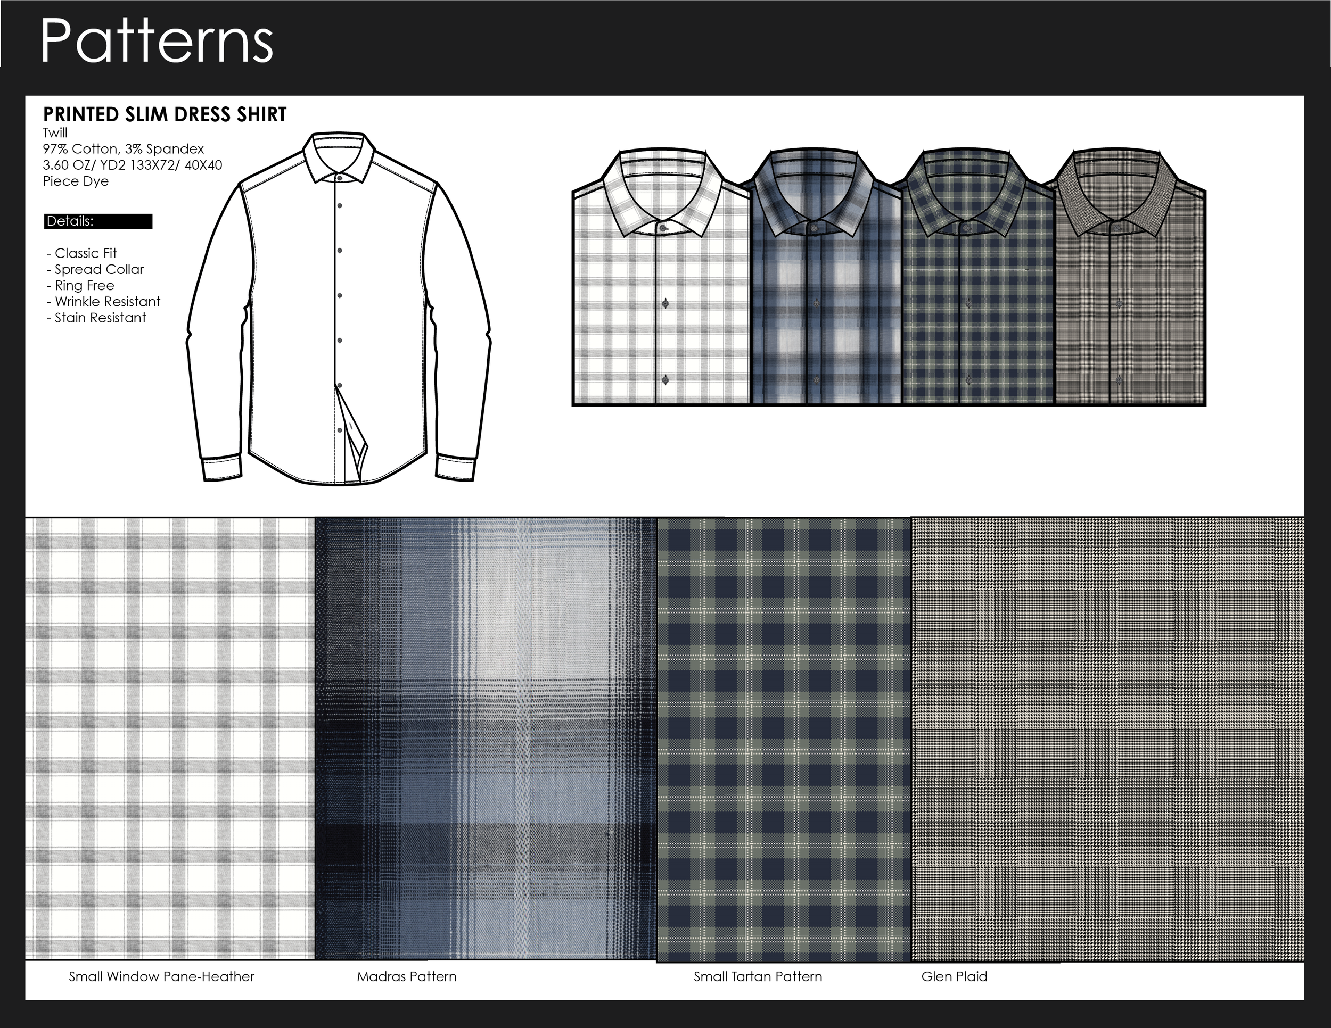Click the Glen Plaid fabric swatch
The height and width of the screenshot is (1028, 1331).
coord(1107,739)
